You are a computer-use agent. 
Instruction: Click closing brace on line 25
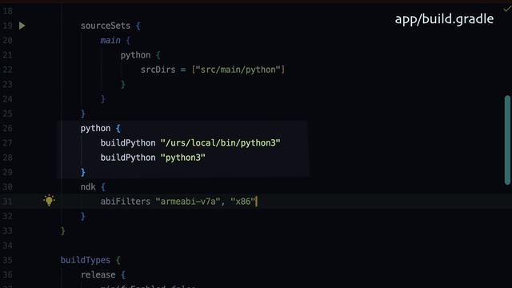[x=83, y=114]
